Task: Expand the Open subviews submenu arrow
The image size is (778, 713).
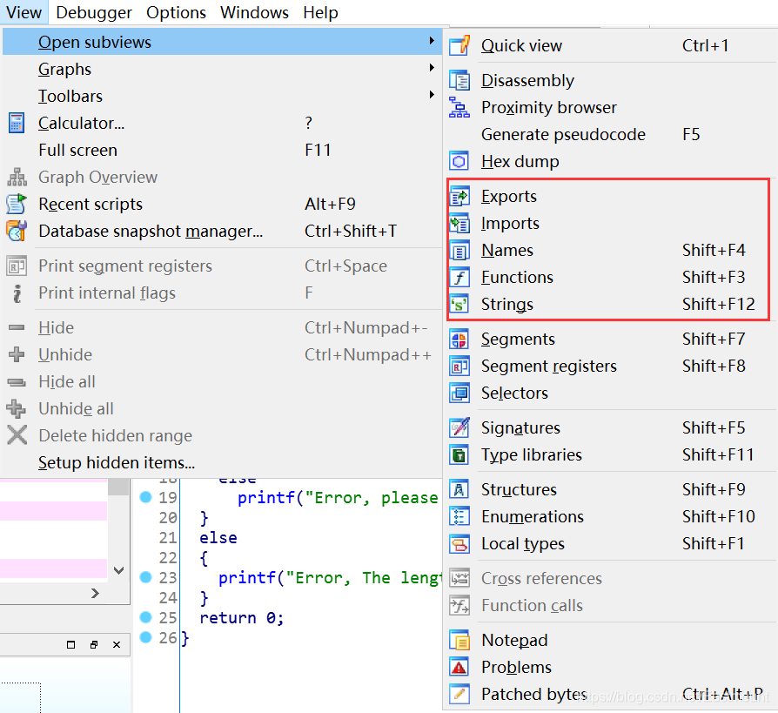Action: click(432, 41)
